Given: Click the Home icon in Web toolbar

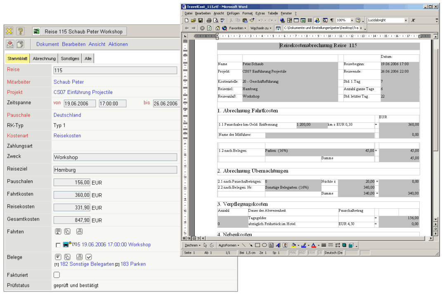Looking at the screenshot, I should 217,28.
